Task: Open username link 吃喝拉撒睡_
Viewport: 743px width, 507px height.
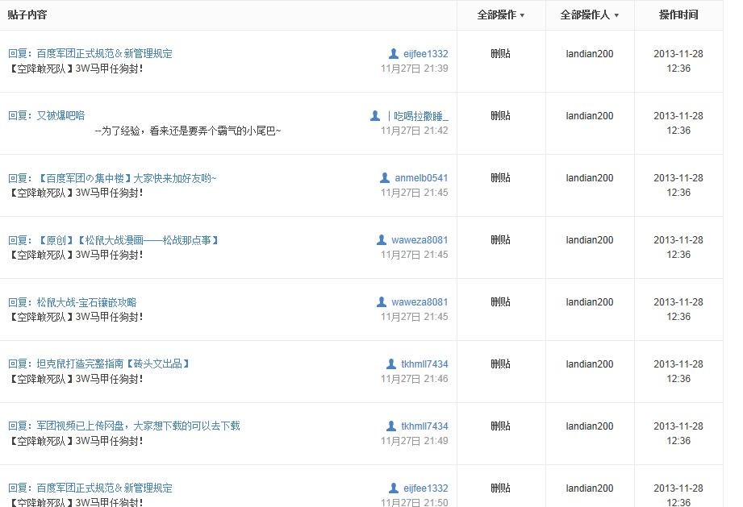Action: pos(418,116)
